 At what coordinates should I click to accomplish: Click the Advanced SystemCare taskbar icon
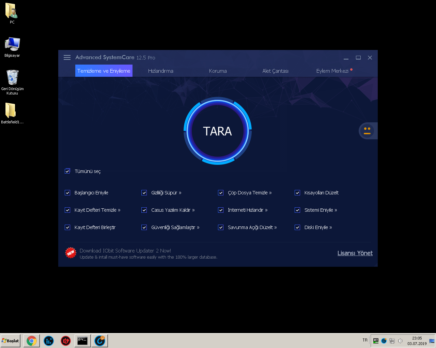coord(100,341)
